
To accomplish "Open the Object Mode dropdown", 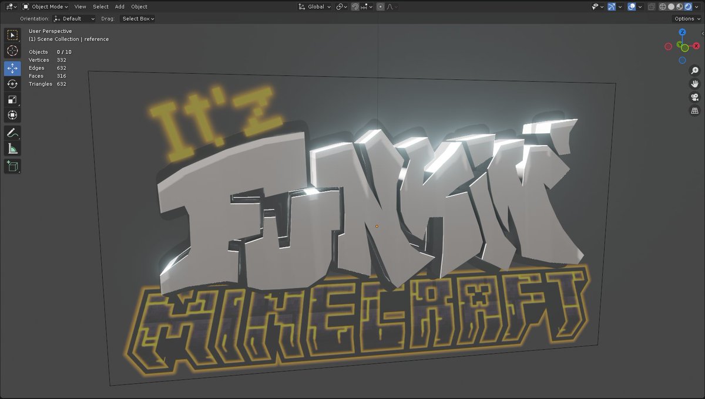I will click(x=45, y=6).
